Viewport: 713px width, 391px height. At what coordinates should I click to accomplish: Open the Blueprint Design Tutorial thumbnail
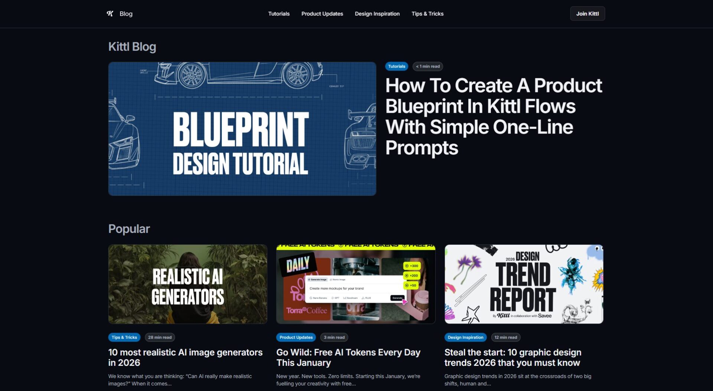point(242,129)
